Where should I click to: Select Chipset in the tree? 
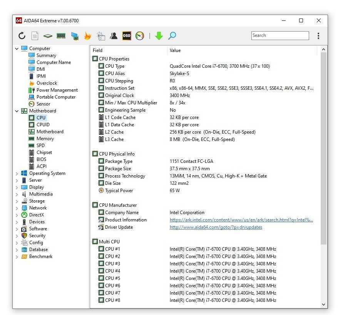pyautogui.click(x=44, y=152)
